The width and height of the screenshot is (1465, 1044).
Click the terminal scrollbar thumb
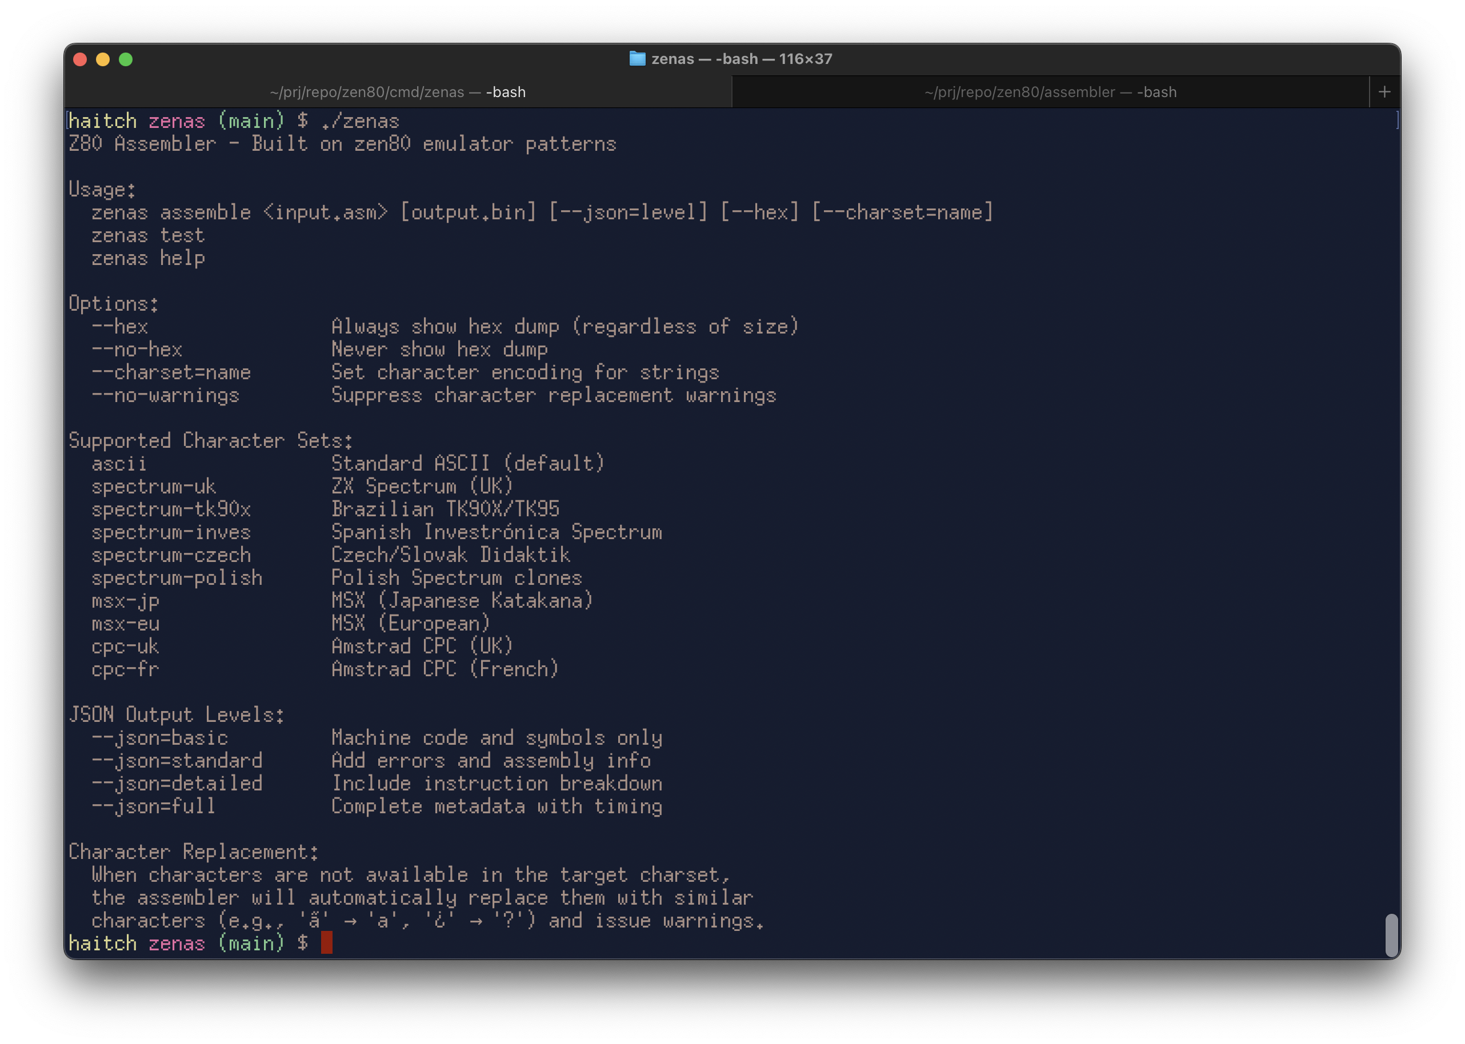[x=1391, y=935]
